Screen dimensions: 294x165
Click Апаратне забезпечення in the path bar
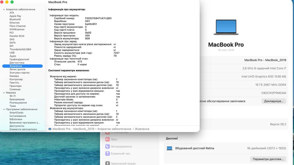click(x=114, y=129)
